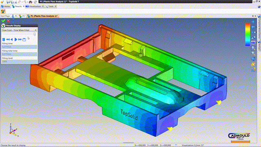Click the blue help question mark icon
This screenshot has height=147, width=261.
[13, 21]
